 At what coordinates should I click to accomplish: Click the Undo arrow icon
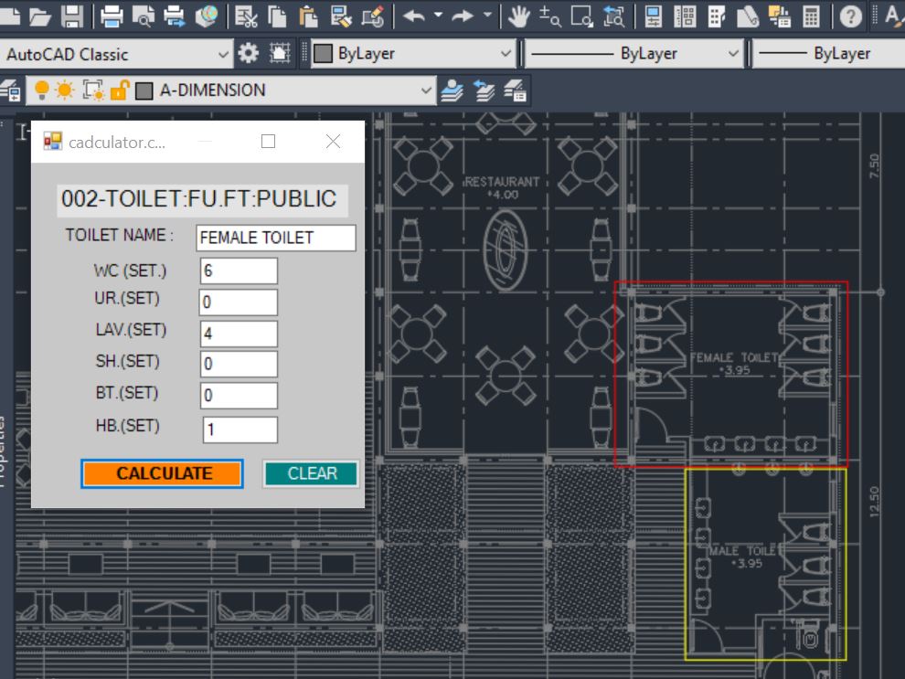[413, 16]
